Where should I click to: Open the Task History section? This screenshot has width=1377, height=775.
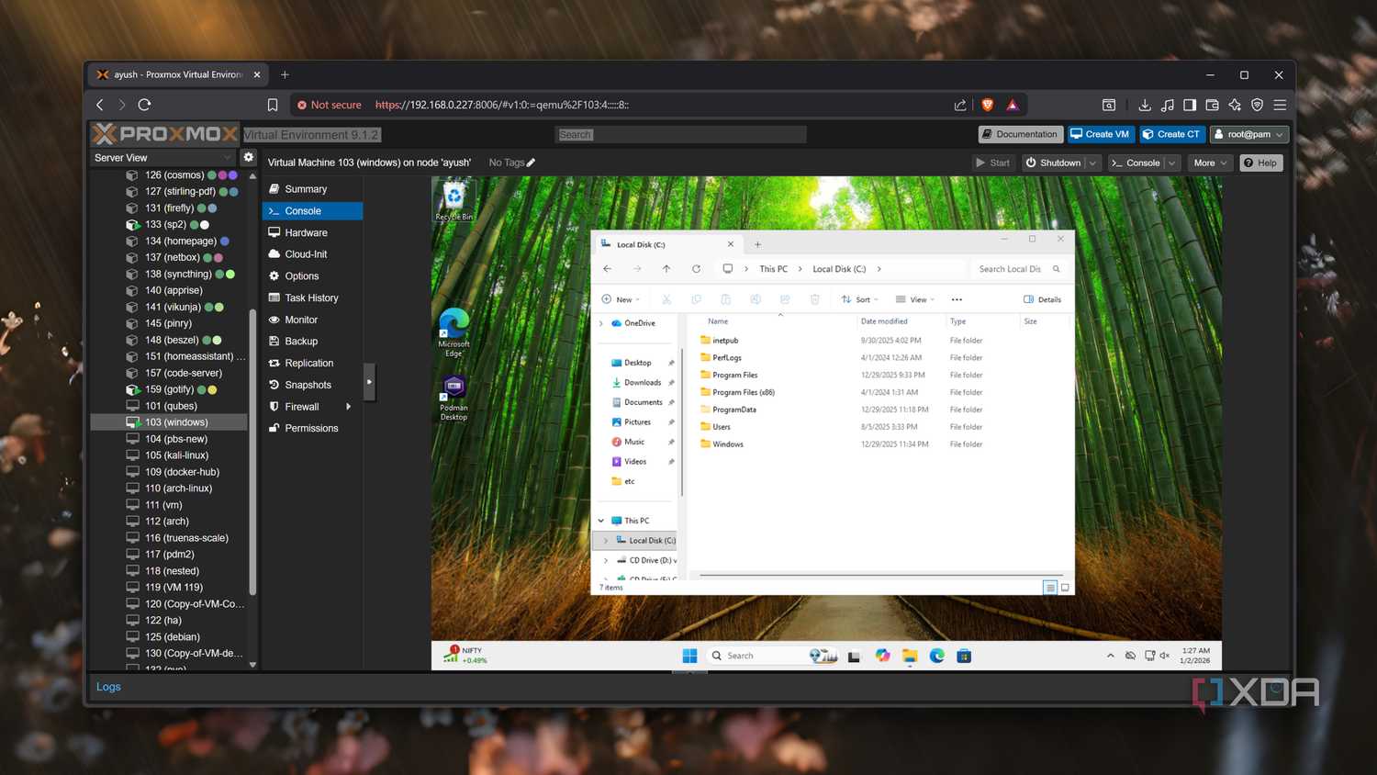[x=312, y=298]
